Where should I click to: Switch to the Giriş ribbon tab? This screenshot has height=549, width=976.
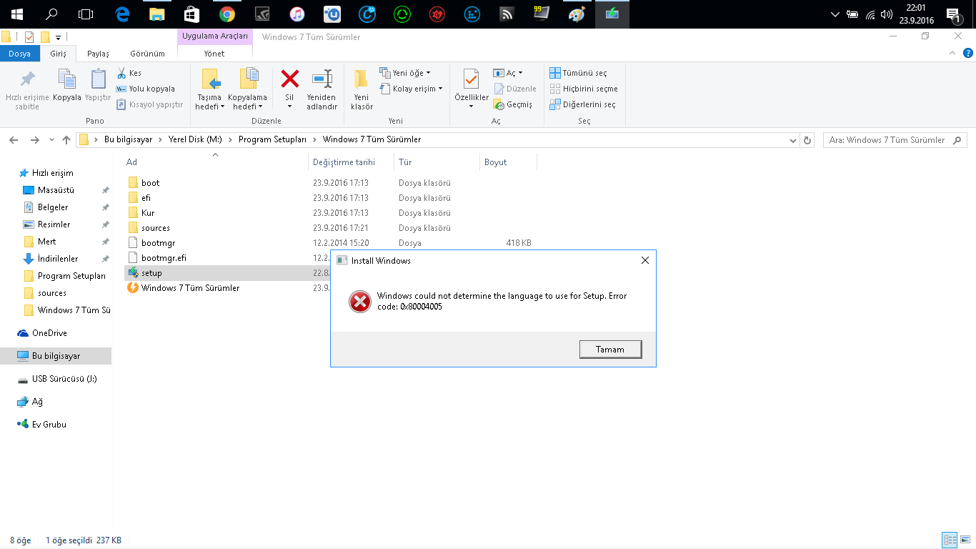coord(58,54)
